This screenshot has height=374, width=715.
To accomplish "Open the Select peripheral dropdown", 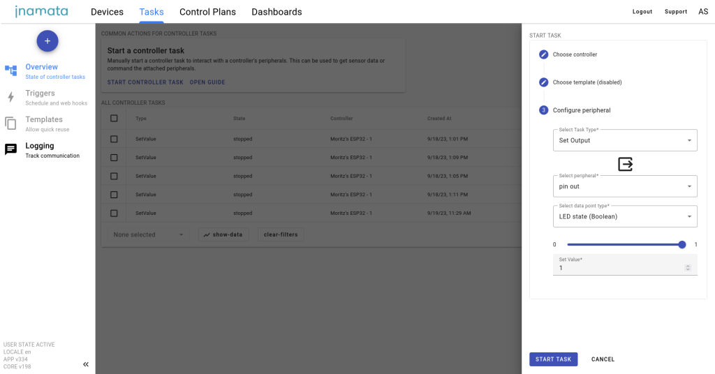I will pyautogui.click(x=625, y=186).
